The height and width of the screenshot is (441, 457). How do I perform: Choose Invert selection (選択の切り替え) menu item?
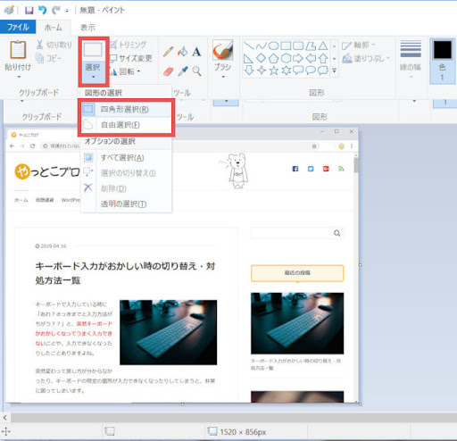(x=126, y=173)
